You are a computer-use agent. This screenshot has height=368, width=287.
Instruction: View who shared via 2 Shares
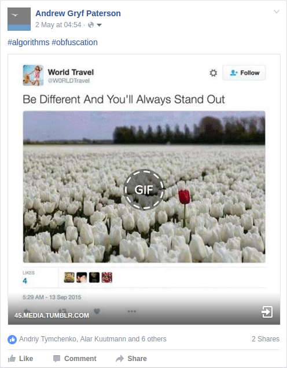tap(266, 339)
